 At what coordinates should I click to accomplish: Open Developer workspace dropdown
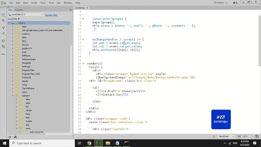point(220,3)
